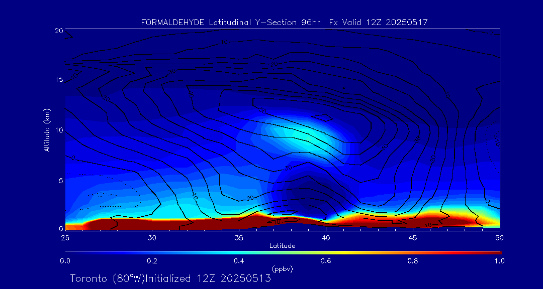
Task: Click the latitude tick label 30
Action: tap(152, 238)
